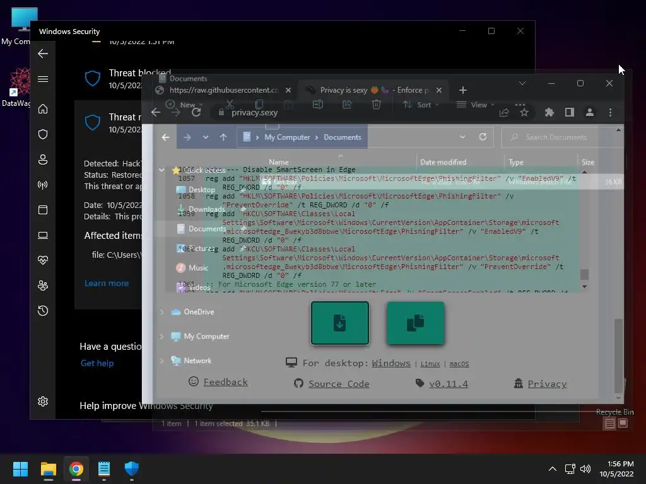This screenshot has width=646, height=484.
Task: Open Device security laptop icon
Action: (43, 236)
